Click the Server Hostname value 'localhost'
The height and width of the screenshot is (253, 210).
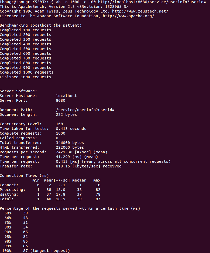[66, 96]
